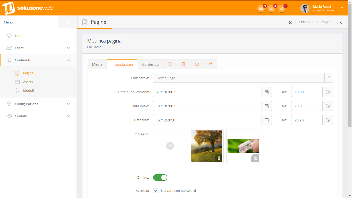Click the hamburger menu collapse icon
Viewport: 352px width, 198px height.
[x=68, y=22]
